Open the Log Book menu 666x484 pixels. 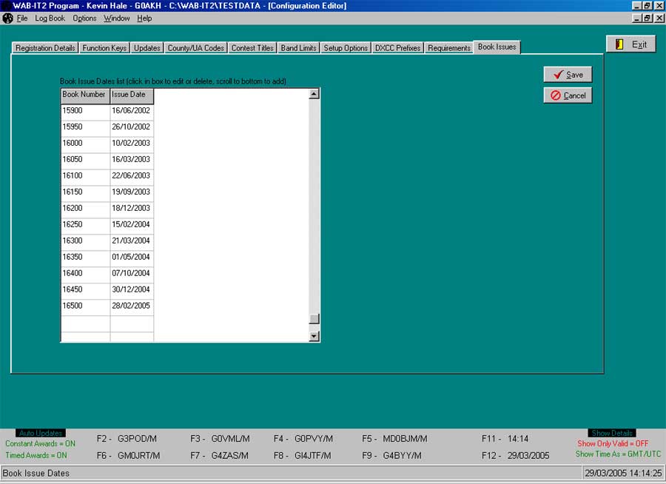point(49,18)
